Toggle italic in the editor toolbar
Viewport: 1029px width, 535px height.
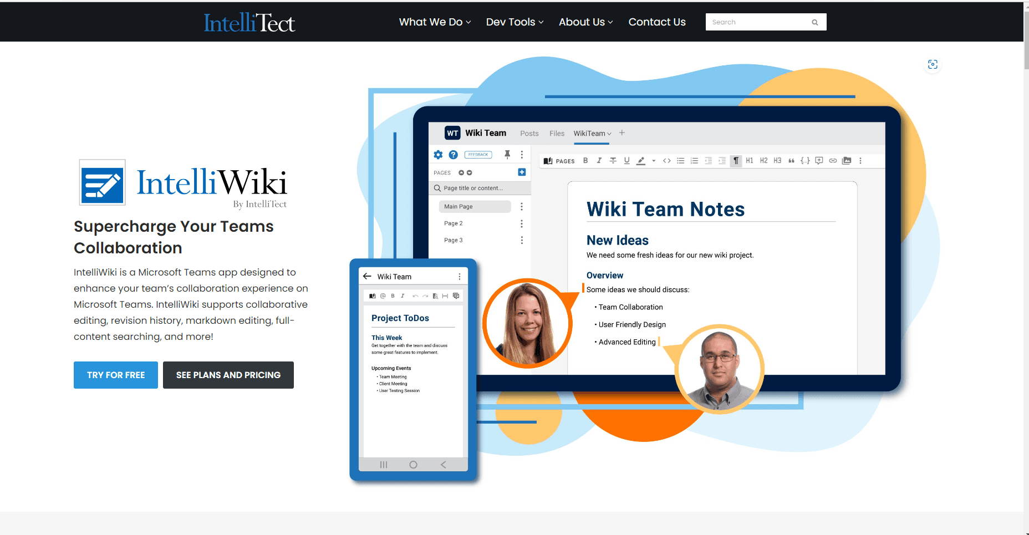click(599, 161)
